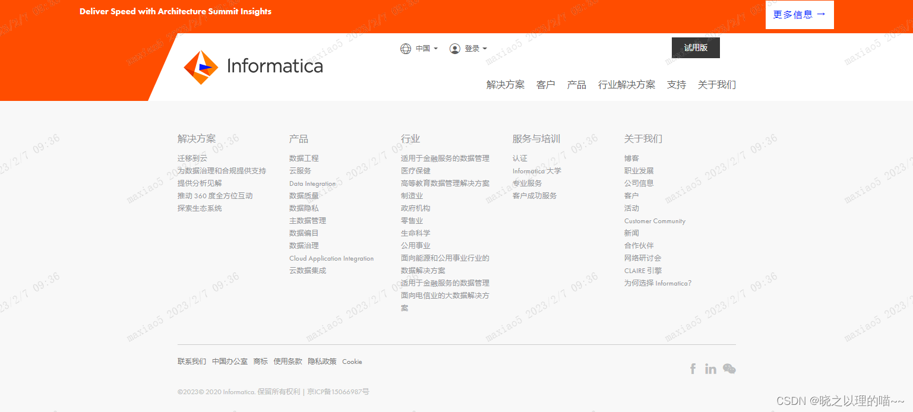Click the user account icon next to 登录

455,48
